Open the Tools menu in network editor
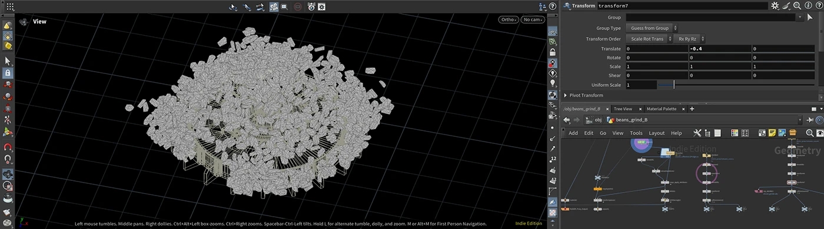 coord(636,133)
